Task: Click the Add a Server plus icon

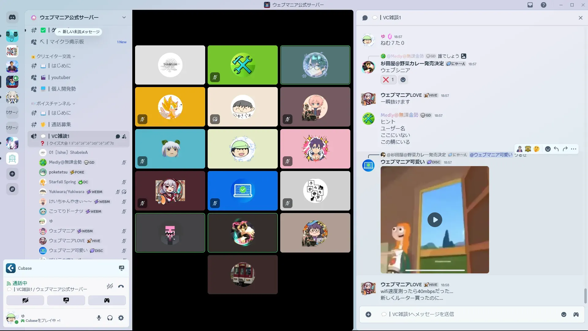Action: (12, 174)
